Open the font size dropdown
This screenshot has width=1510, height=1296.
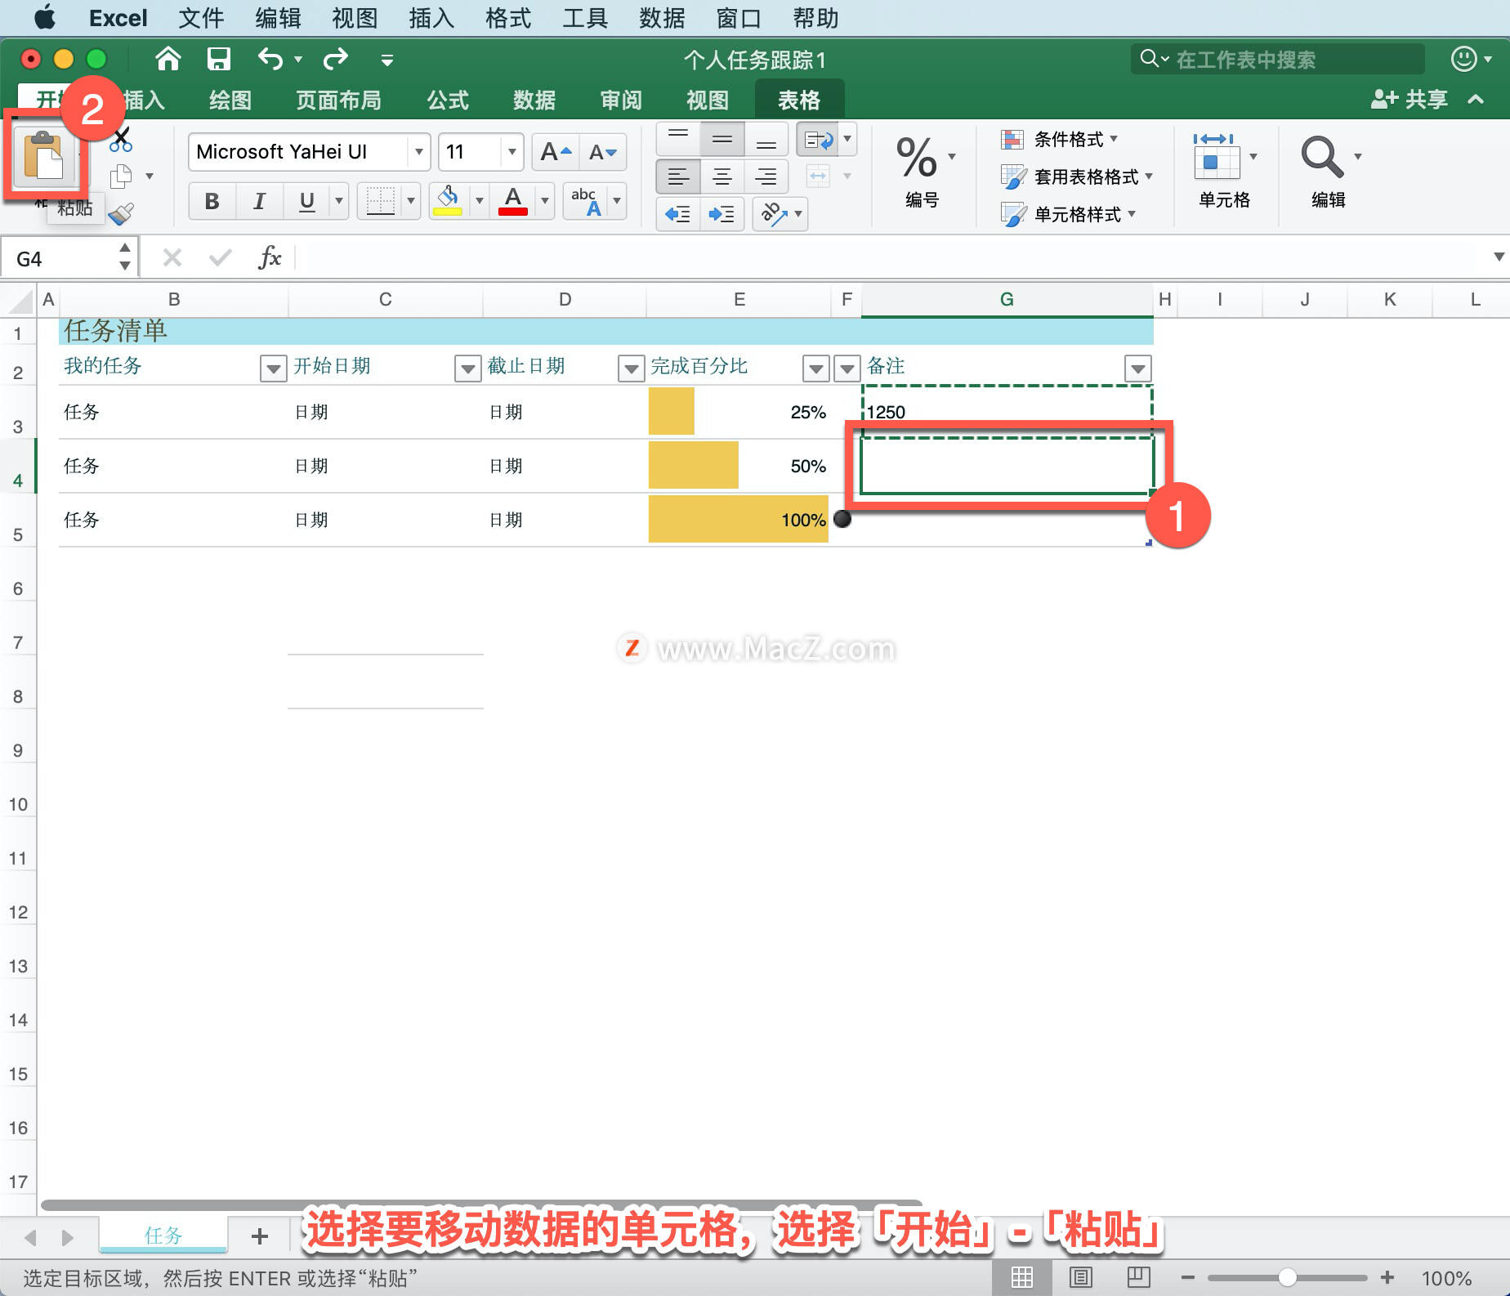tap(512, 152)
